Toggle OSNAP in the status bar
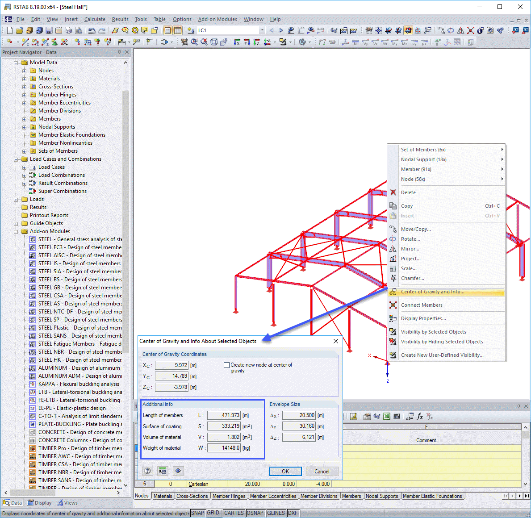 pyautogui.click(x=255, y=513)
